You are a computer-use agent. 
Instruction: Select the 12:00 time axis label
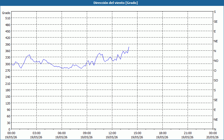click(x=112, y=133)
